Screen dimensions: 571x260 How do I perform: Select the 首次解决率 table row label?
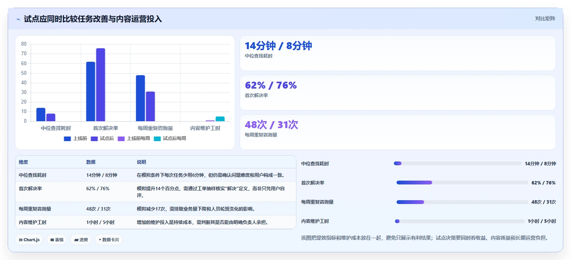click(x=30, y=189)
